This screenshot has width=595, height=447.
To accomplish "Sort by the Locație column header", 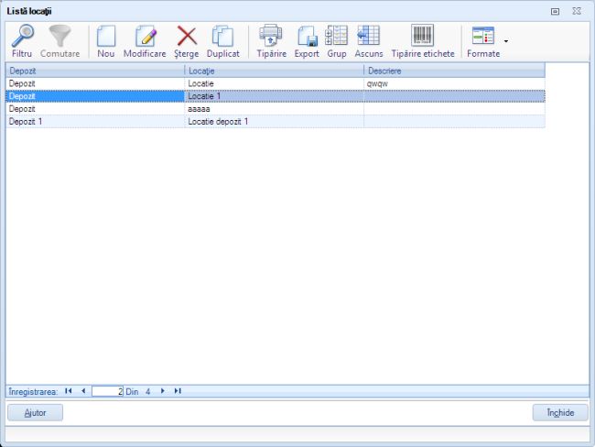I will (274, 71).
